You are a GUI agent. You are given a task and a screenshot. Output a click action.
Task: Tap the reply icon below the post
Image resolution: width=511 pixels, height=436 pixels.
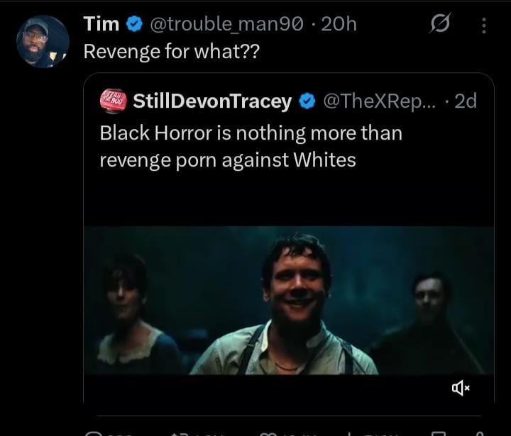[92, 432]
